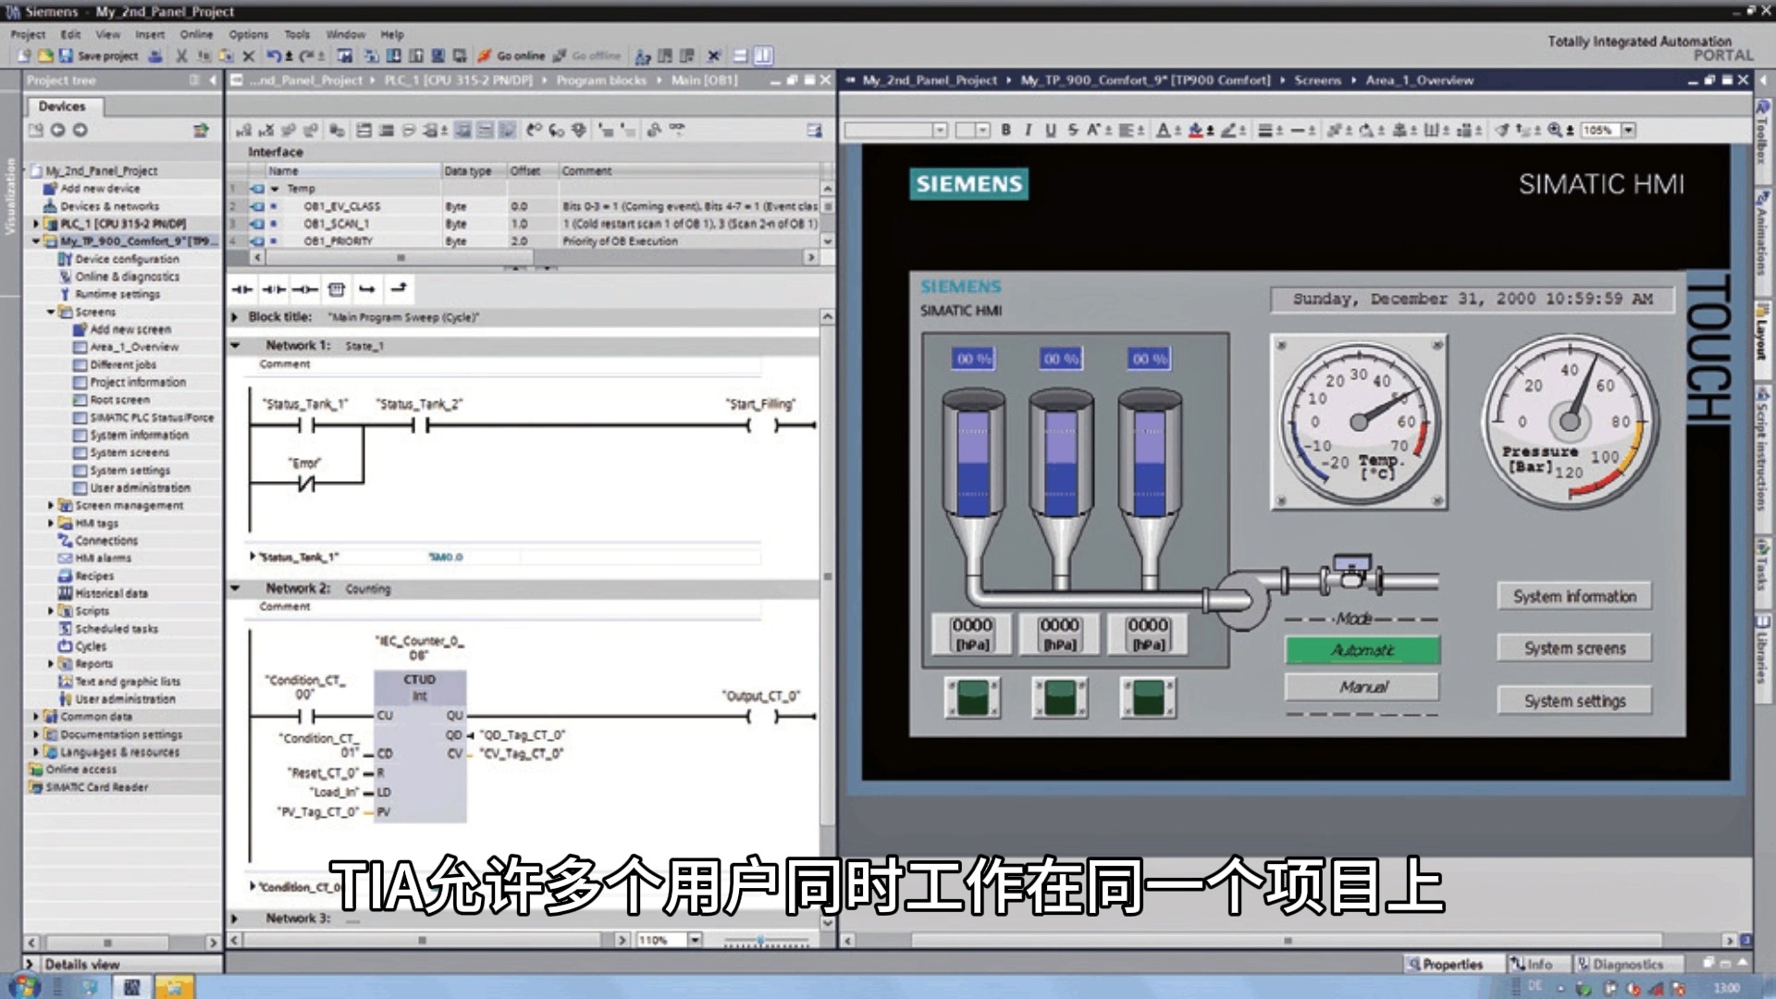Adjust the zoom slider in block editor

point(762,941)
